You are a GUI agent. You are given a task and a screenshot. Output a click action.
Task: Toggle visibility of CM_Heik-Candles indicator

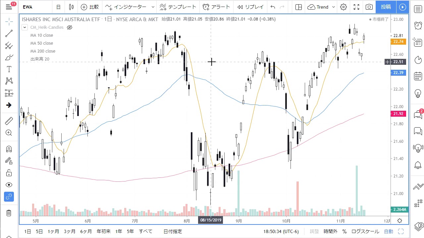70,27
